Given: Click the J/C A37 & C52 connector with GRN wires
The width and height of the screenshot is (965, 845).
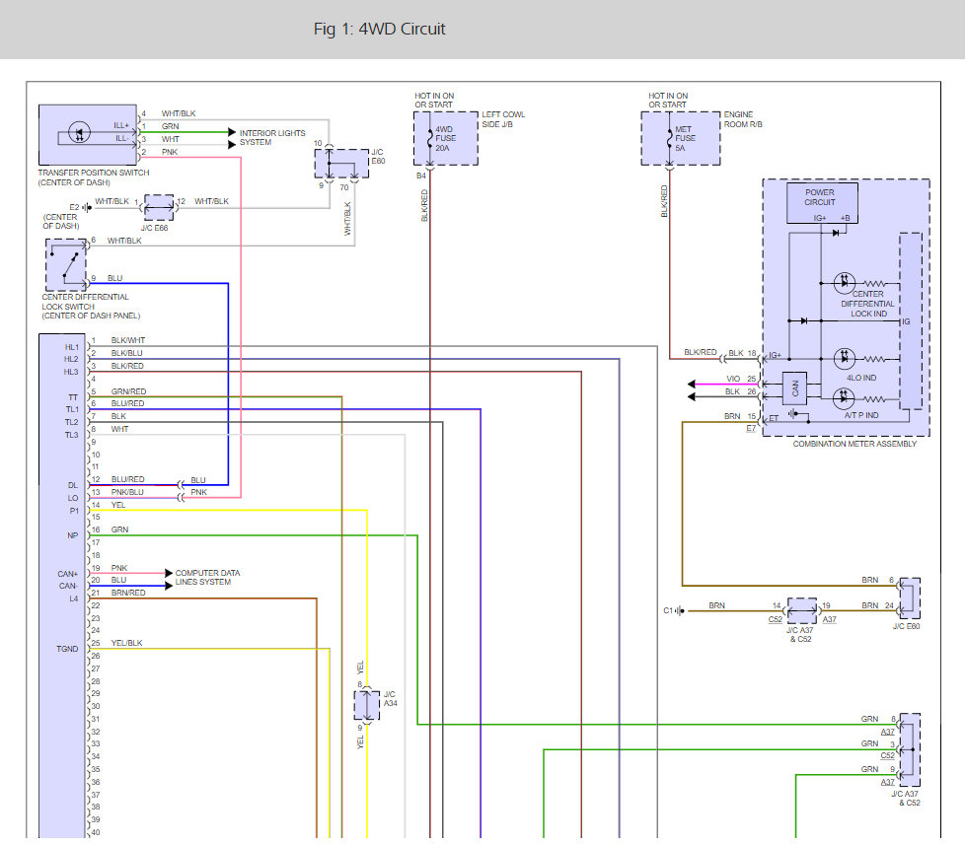Looking at the screenshot, I should pos(909,749).
